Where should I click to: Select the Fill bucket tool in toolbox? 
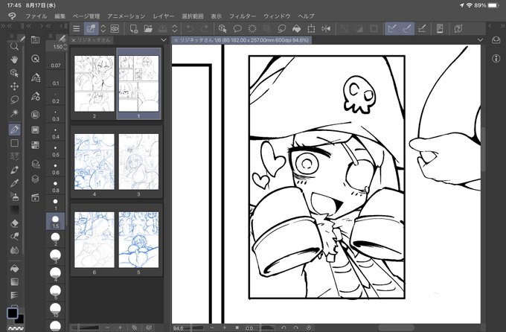[x=14, y=269]
